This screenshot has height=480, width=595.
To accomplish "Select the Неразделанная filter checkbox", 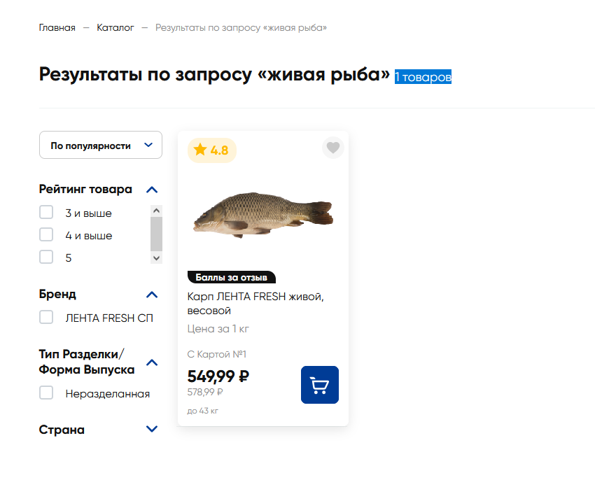I will click(x=46, y=393).
